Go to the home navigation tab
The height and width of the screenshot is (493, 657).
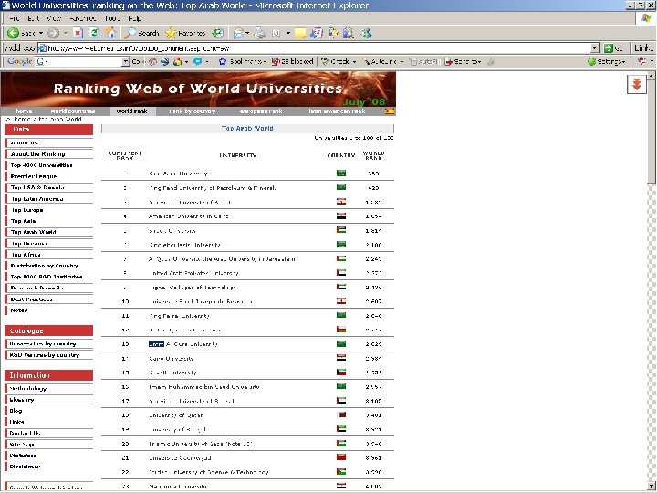tap(24, 111)
